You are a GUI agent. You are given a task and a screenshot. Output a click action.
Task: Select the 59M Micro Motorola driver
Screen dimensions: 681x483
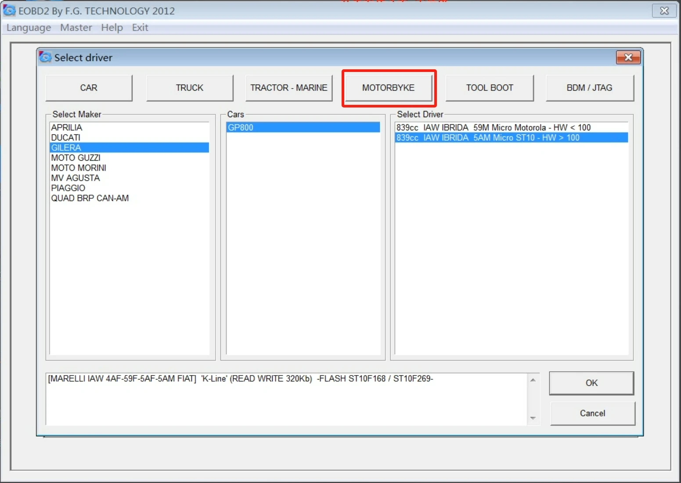tap(512, 127)
